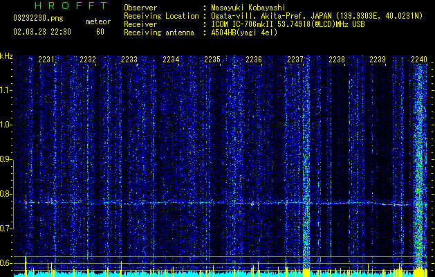Image resolution: width=435 pixels, height=277 pixels.
Task: Click the Receiving Location label
Action: point(161,16)
